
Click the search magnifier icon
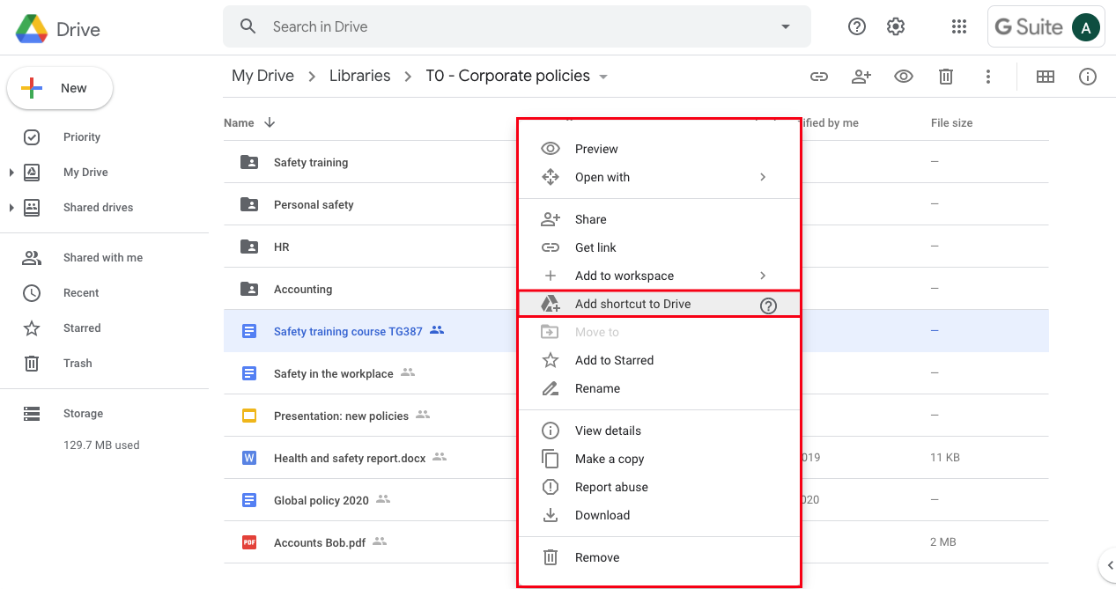pyautogui.click(x=248, y=26)
